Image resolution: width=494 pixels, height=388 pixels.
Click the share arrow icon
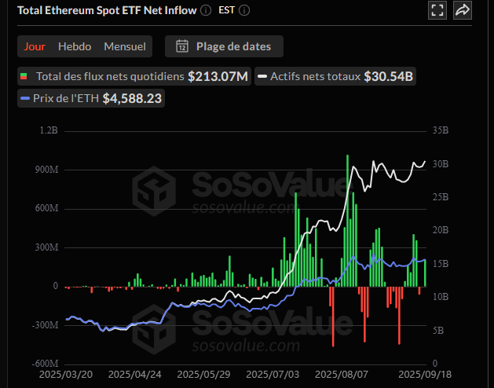[463, 10]
